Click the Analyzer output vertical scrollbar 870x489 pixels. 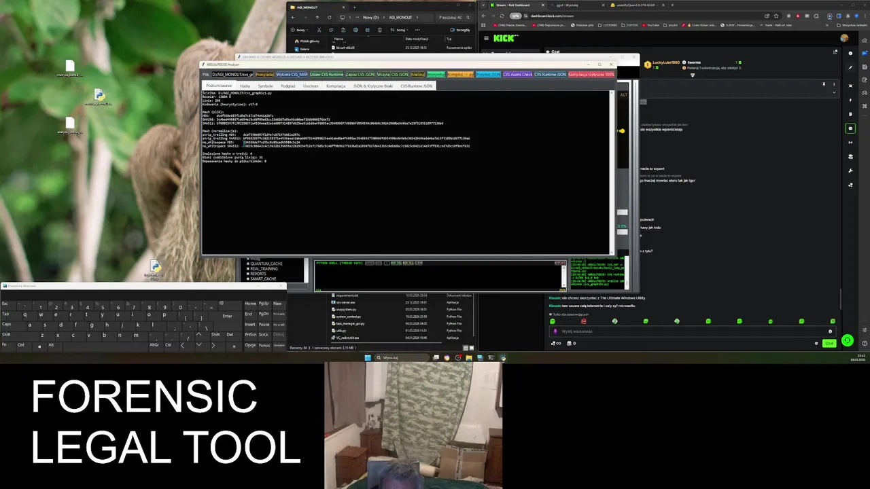611,172
